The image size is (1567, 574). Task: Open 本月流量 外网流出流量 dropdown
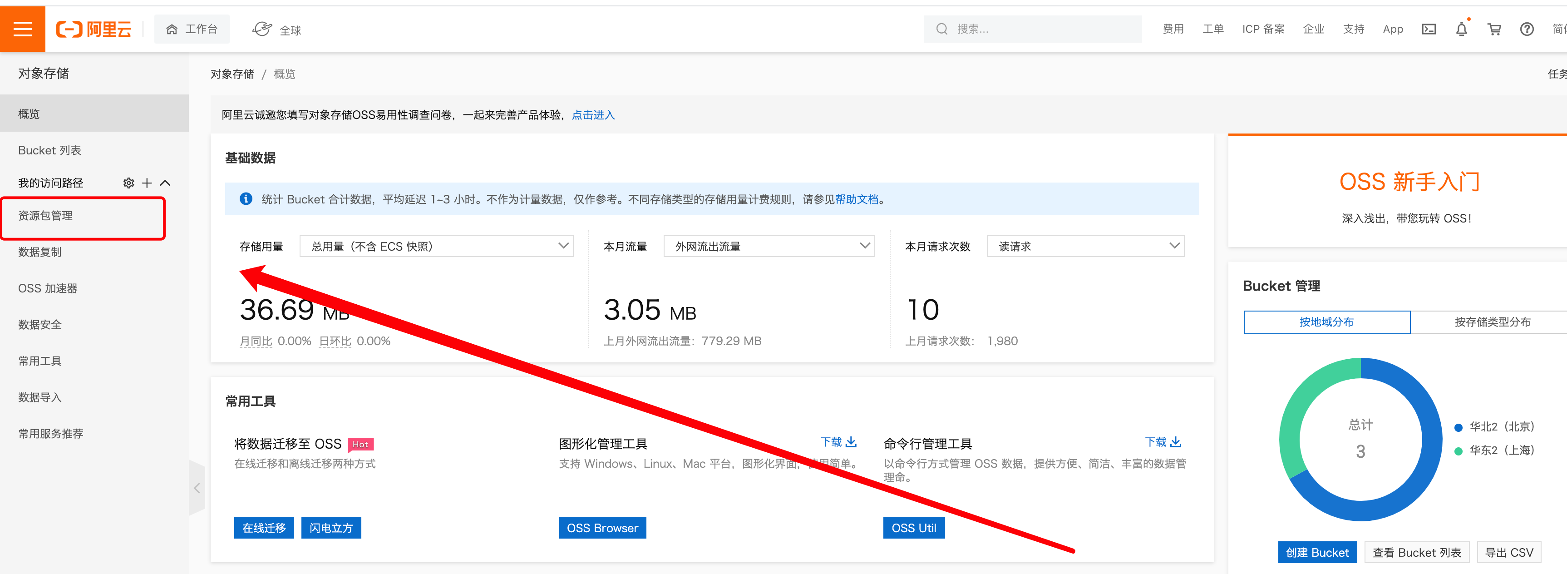[769, 247]
